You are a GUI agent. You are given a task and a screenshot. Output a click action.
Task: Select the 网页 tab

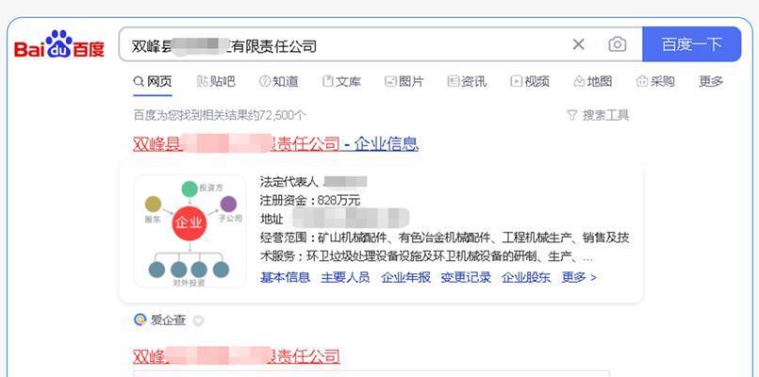pos(153,82)
